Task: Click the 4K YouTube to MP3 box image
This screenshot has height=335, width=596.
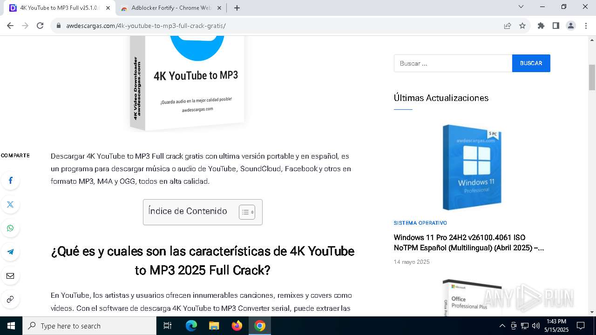Action: coord(186,84)
